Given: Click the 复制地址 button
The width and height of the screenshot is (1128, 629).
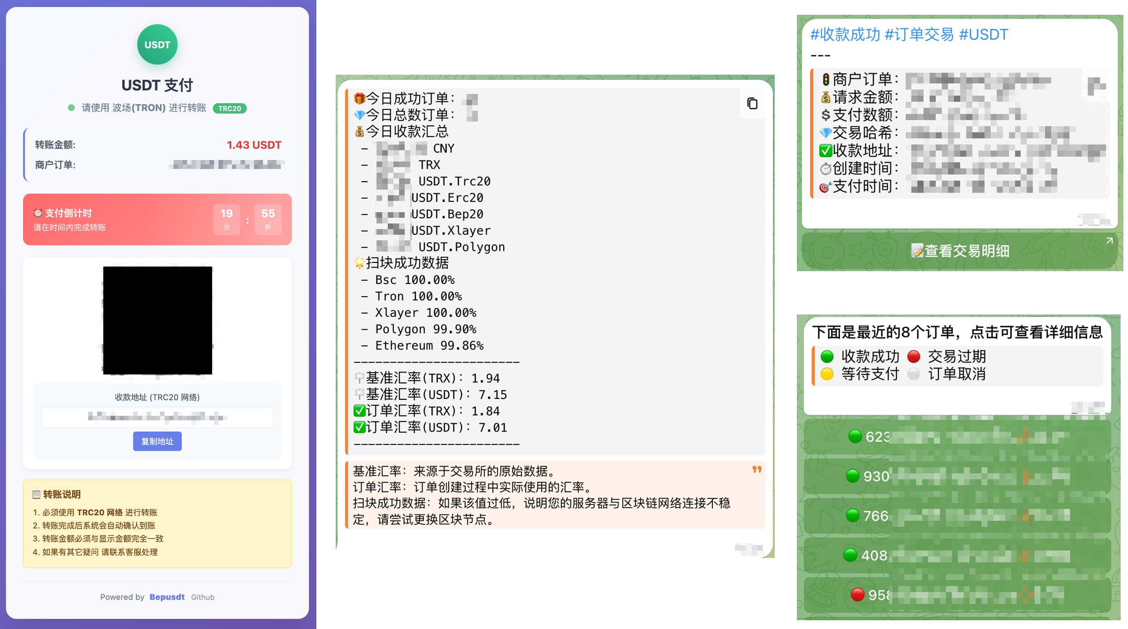Looking at the screenshot, I should (157, 441).
